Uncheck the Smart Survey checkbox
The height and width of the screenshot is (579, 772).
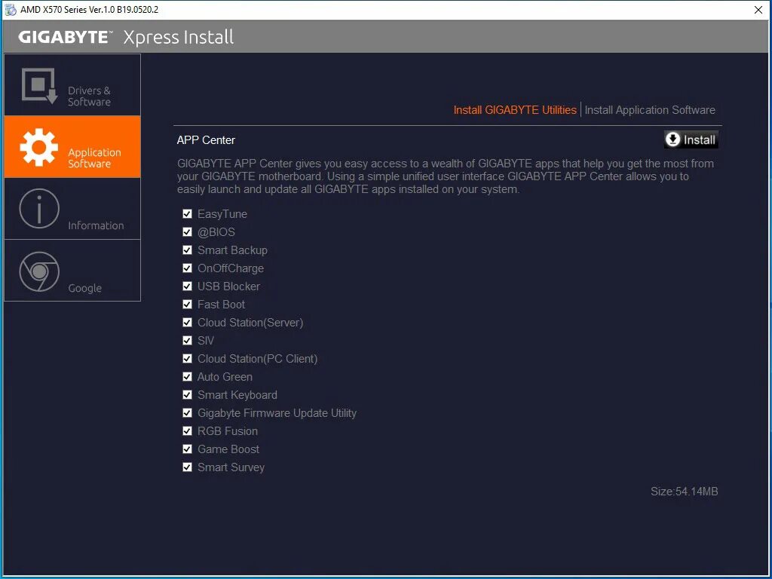click(187, 467)
